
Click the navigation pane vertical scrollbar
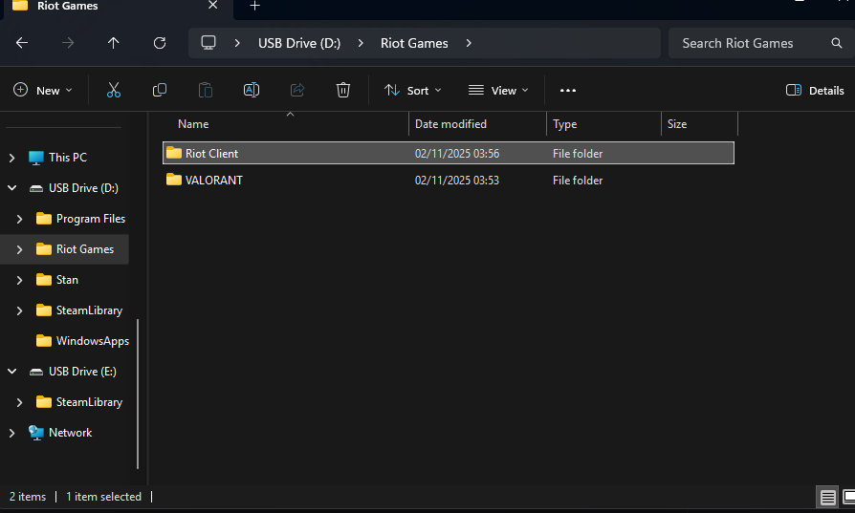coord(138,394)
